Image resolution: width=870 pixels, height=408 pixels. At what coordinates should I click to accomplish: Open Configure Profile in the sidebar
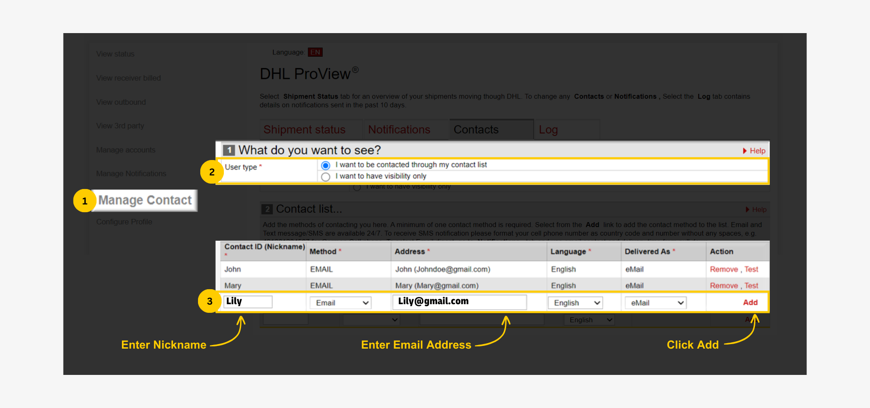click(124, 222)
